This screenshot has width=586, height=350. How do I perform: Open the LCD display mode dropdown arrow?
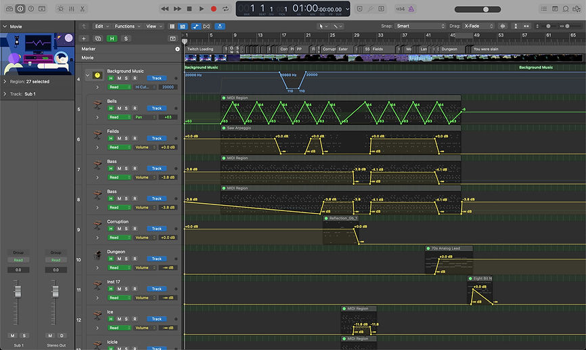pos(347,9)
